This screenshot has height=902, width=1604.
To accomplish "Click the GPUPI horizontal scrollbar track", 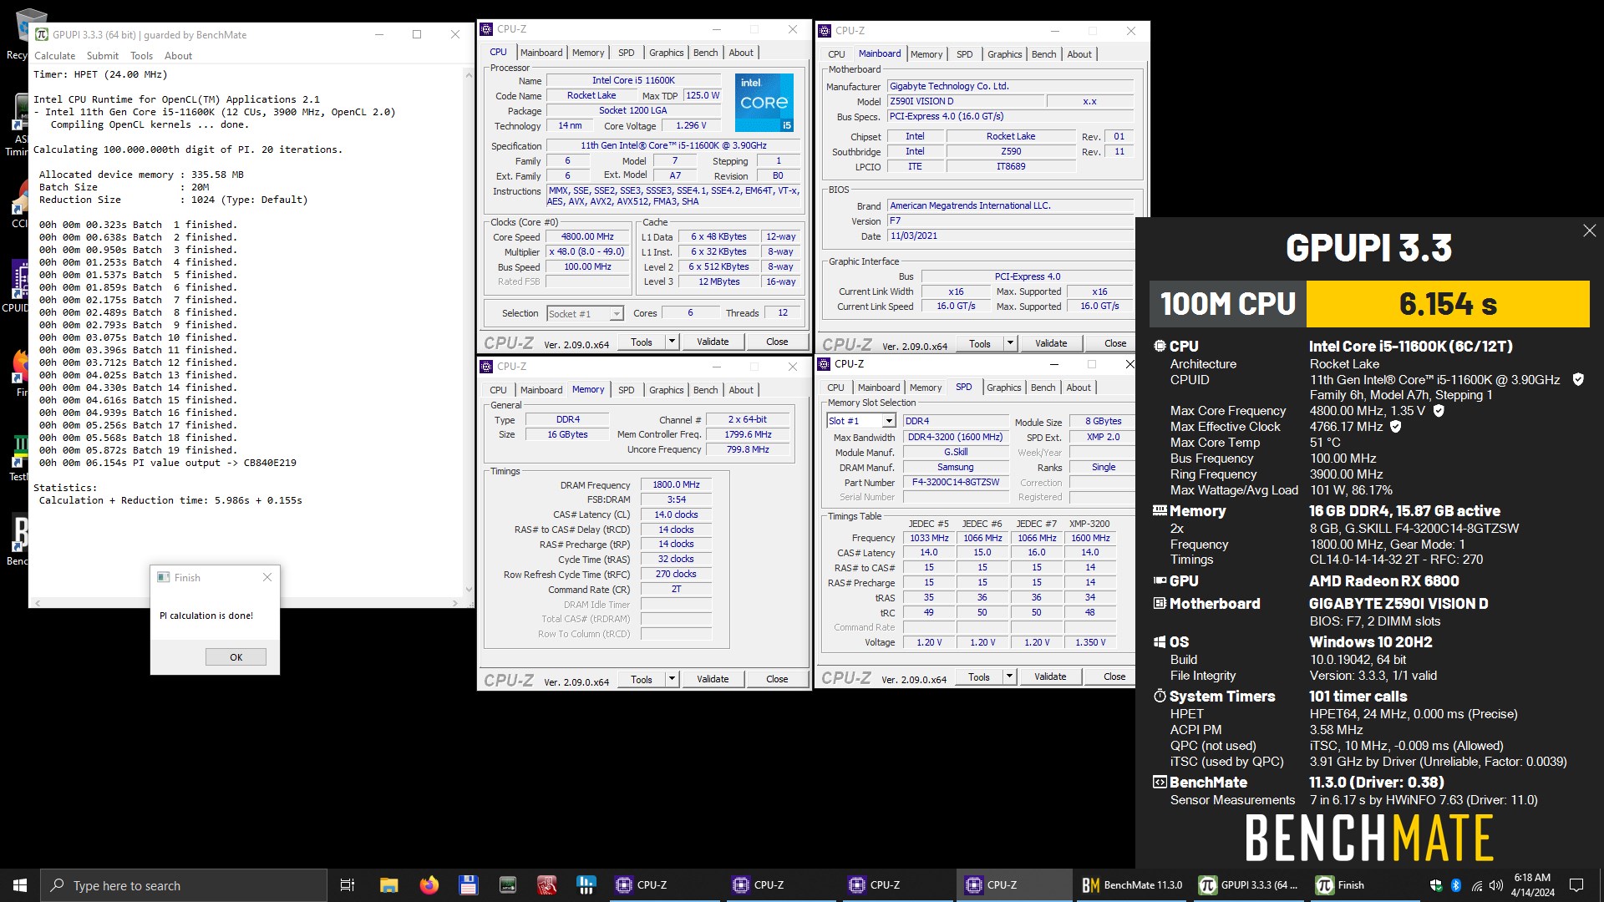I will [246, 602].
